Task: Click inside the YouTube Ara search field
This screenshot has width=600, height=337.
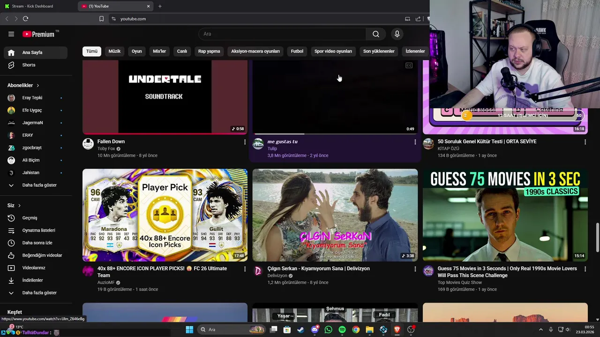Action: point(282,34)
